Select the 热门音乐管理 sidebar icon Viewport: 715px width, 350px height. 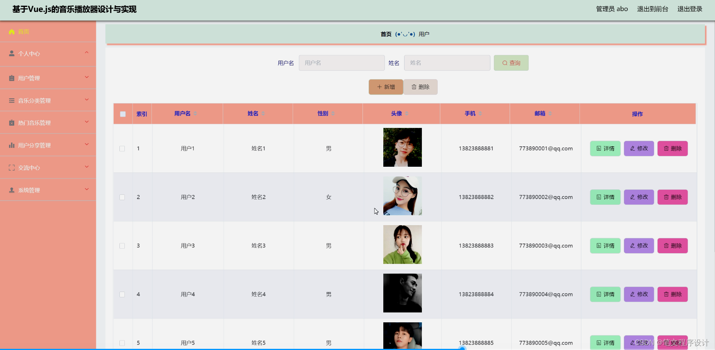tap(11, 122)
